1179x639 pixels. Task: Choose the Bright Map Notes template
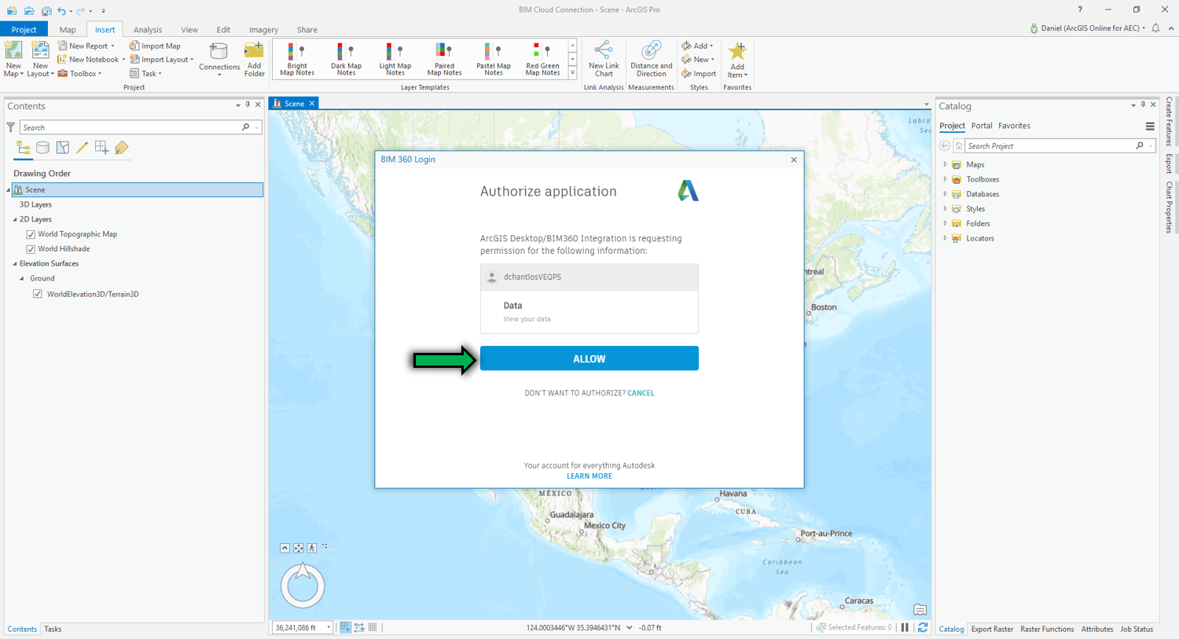coord(297,60)
